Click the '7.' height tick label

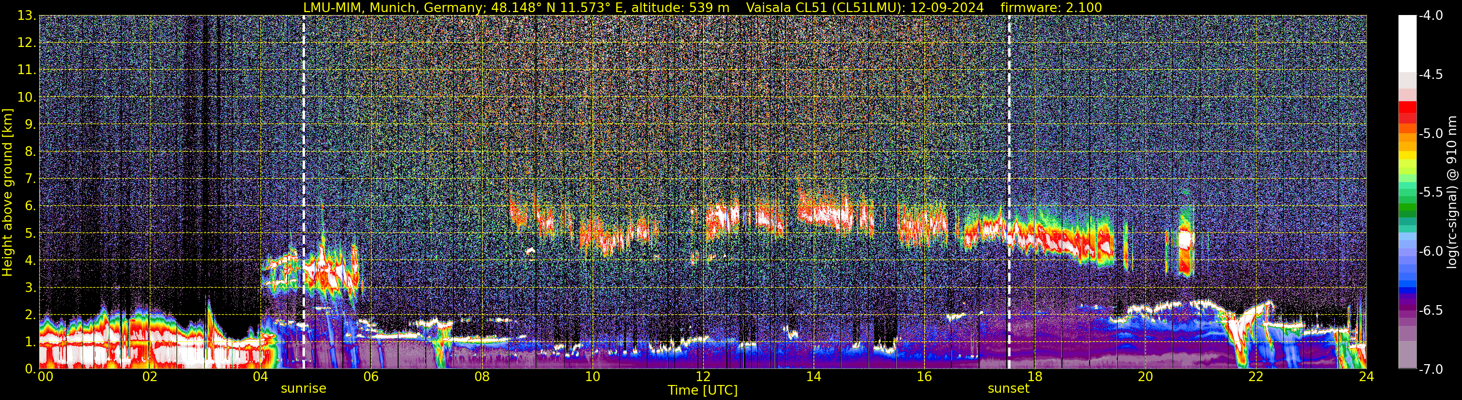coord(30,179)
